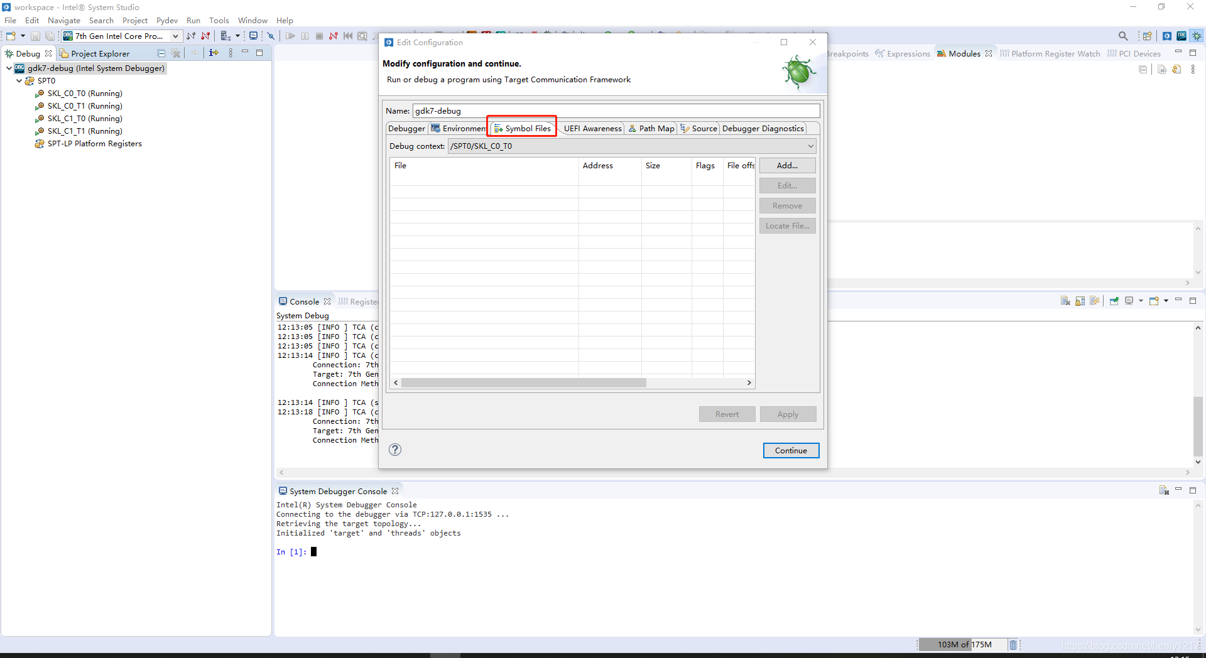
Task: Switch to the Project Explorer tab
Action: tap(95, 53)
